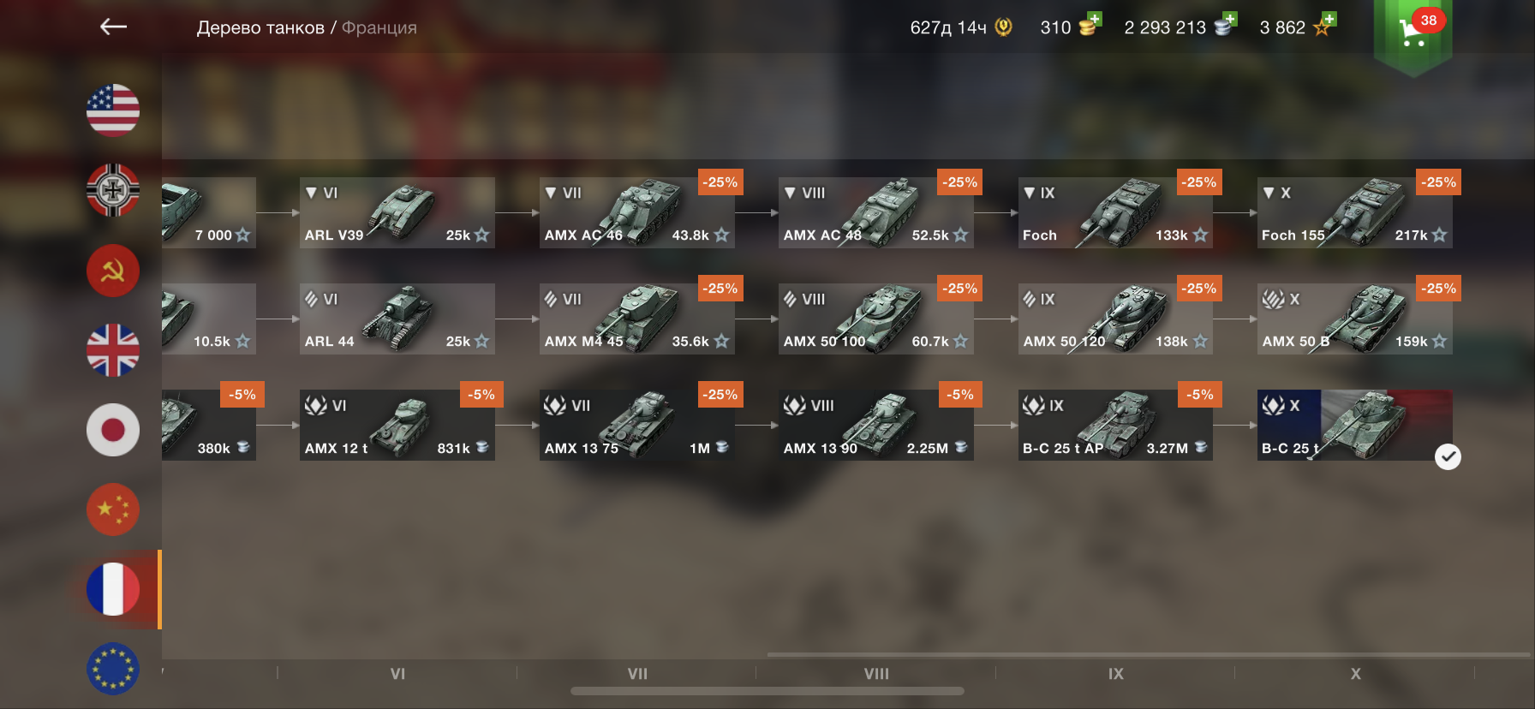This screenshot has width=1535, height=709.
Task: Select the USA nation flag icon
Action: pyautogui.click(x=113, y=110)
